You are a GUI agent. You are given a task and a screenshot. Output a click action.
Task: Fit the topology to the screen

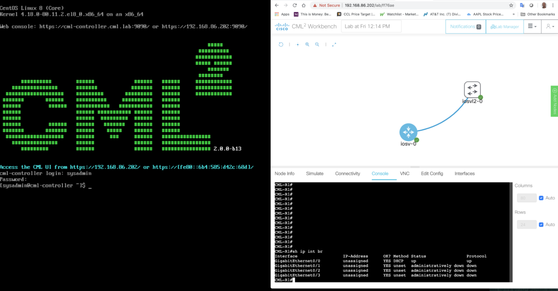coord(333,45)
